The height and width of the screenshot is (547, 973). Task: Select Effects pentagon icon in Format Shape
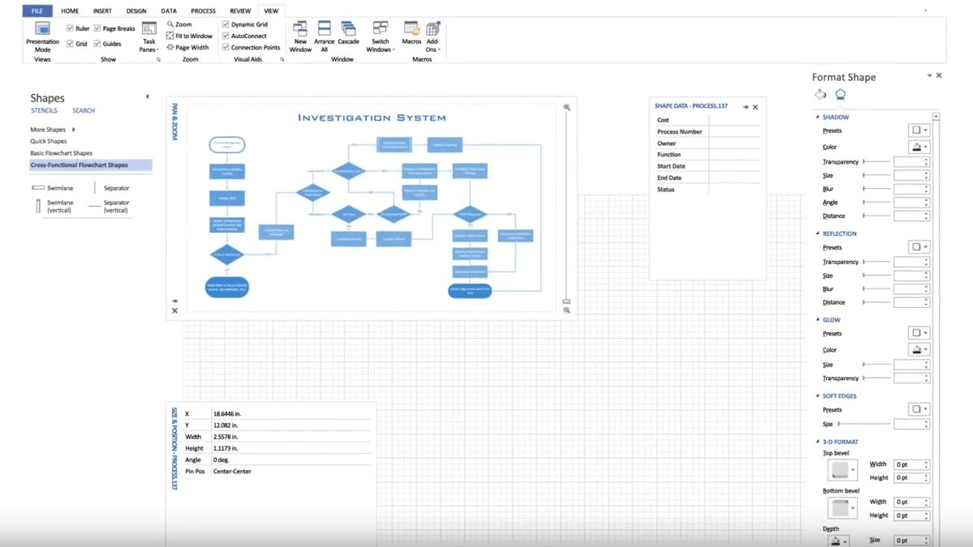[840, 95]
